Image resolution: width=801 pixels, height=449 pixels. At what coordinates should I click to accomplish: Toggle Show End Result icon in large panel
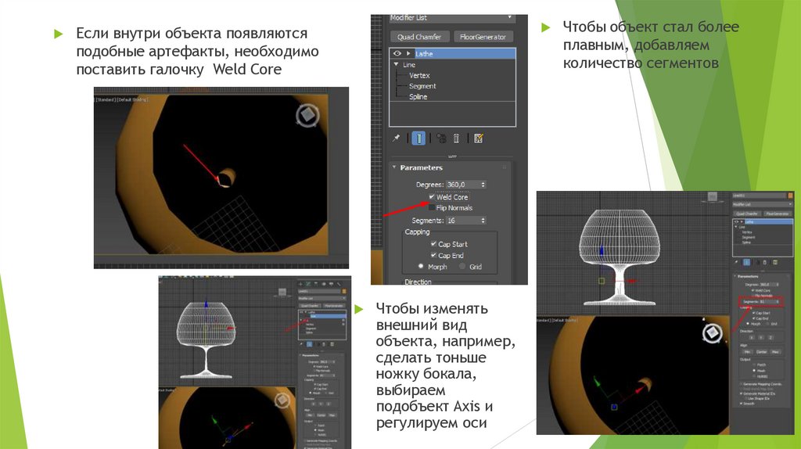point(418,138)
